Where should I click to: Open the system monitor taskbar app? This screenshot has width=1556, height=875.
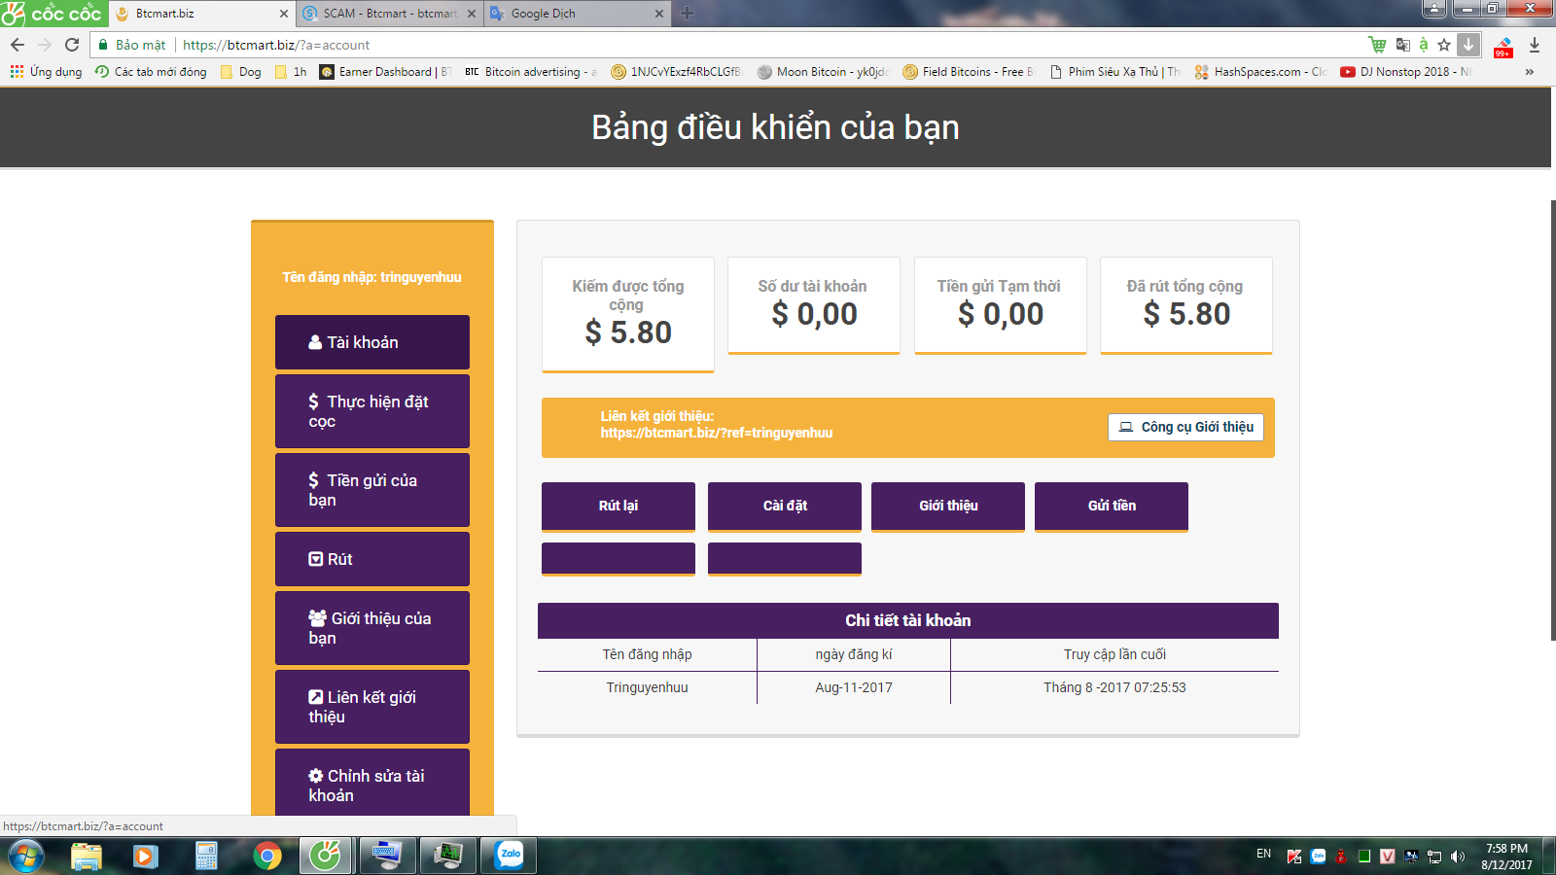448,856
